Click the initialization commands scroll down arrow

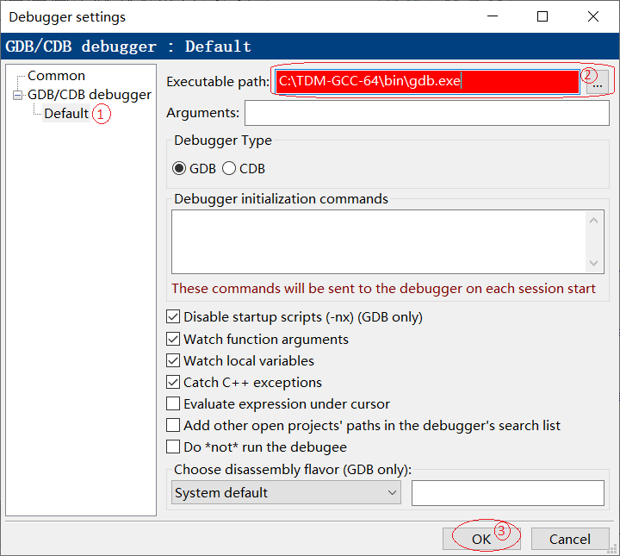[x=593, y=263]
